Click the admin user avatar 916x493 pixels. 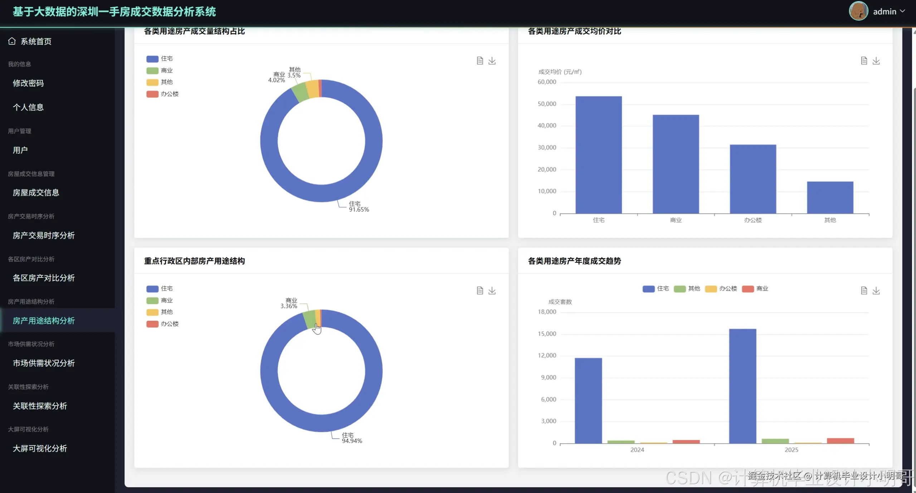click(x=858, y=11)
